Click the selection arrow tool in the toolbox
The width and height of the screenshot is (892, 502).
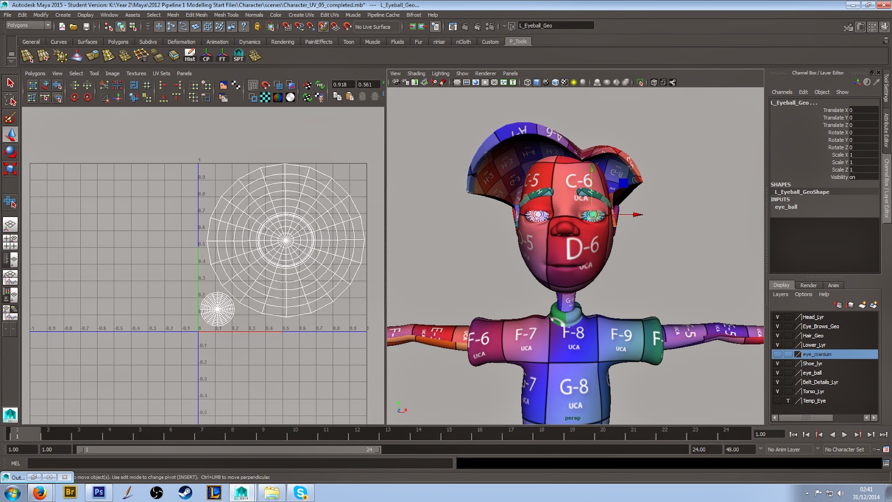point(9,84)
